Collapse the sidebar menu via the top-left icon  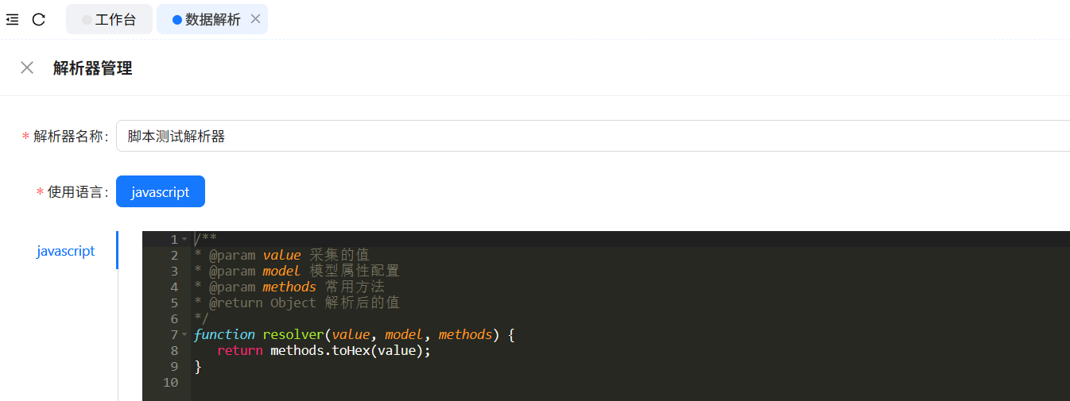(x=12, y=20)
